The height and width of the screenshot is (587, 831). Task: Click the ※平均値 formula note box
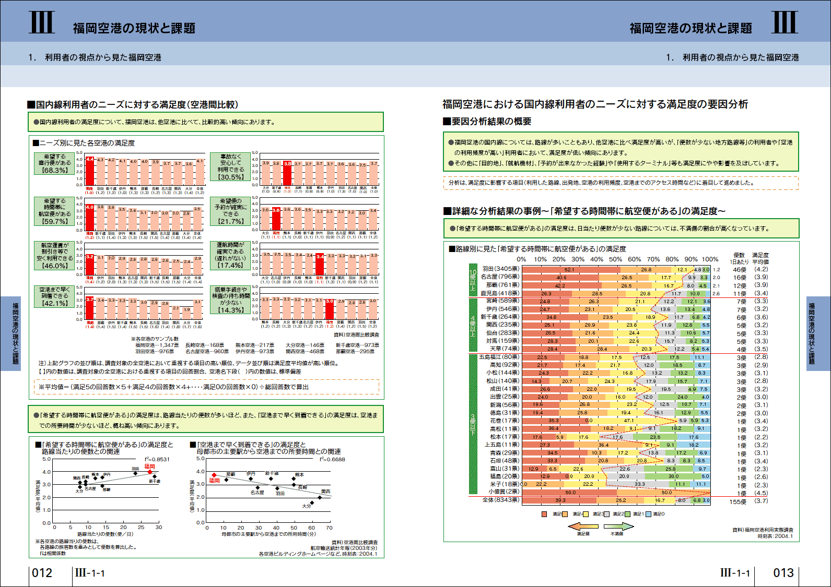click(206, 387)
